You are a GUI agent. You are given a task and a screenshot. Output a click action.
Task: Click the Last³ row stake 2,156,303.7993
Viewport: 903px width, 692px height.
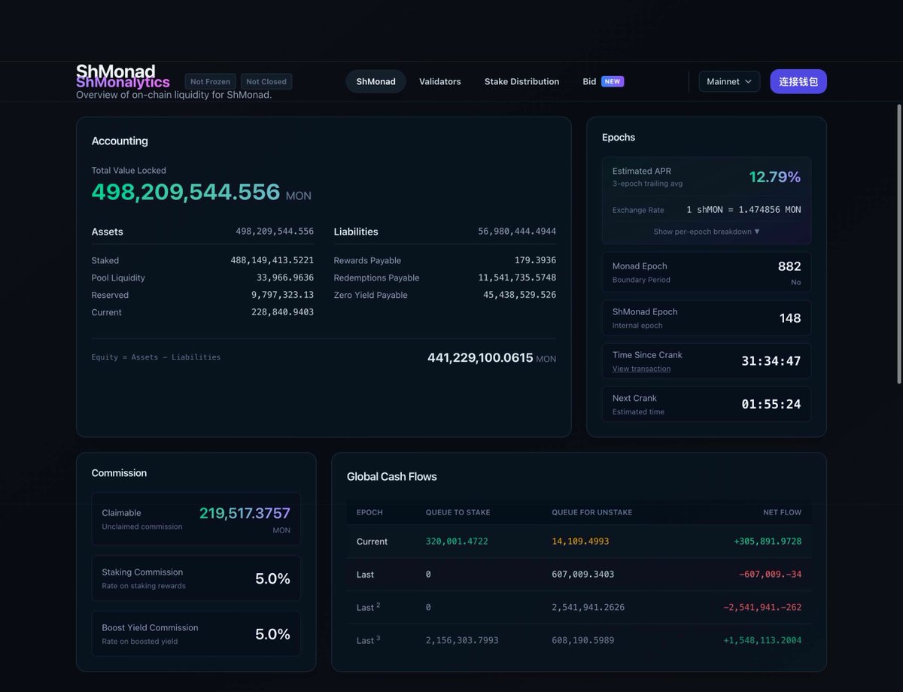point(462,640)
